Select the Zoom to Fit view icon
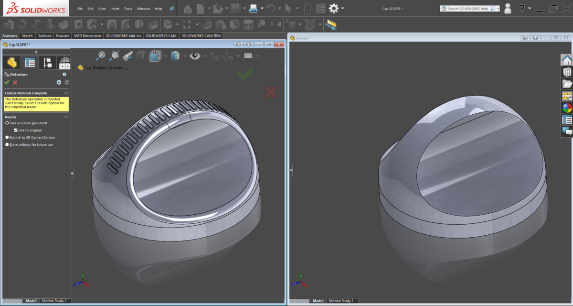 pos(101,55)
